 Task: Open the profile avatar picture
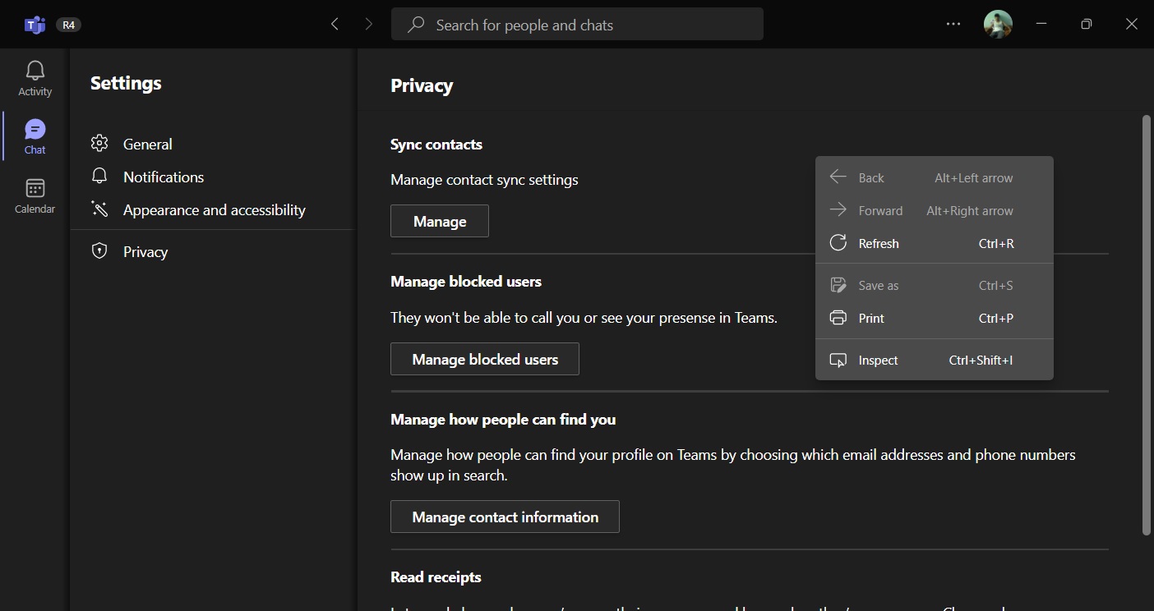click(998, 25)
